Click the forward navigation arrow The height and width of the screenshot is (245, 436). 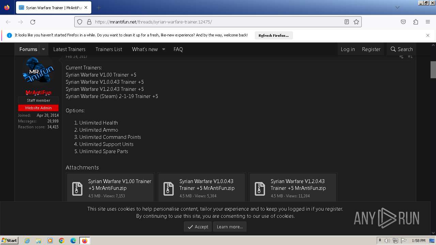point(20,22)
